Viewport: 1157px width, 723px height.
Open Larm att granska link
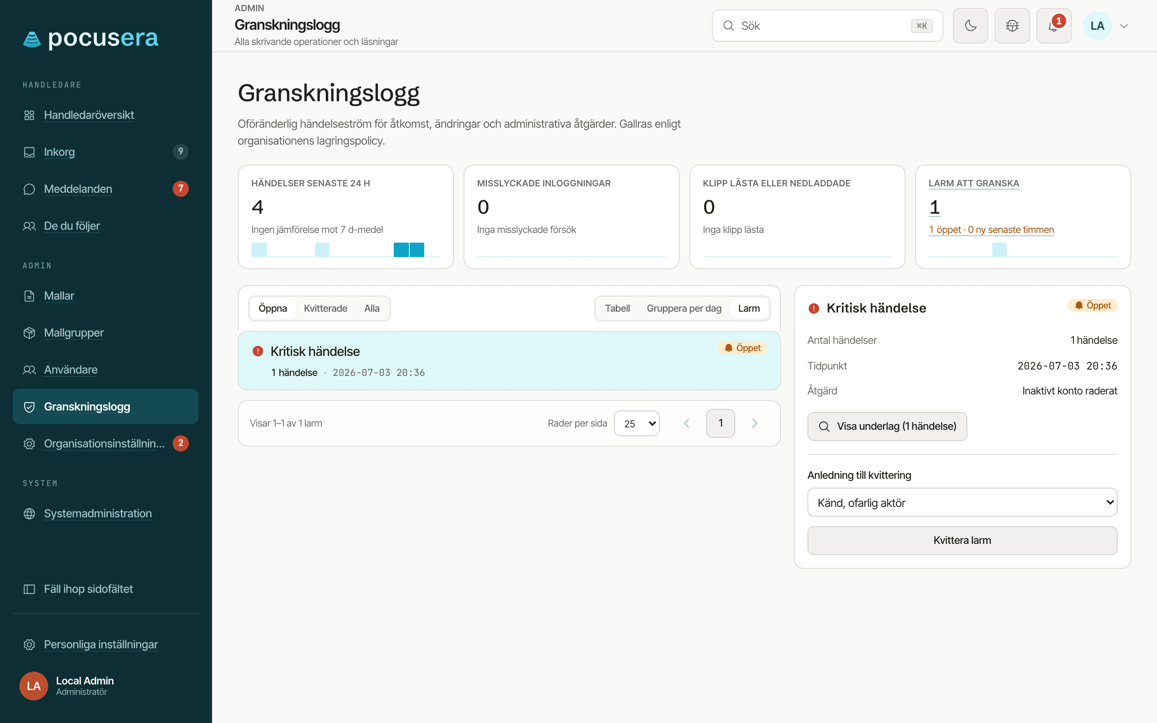pos(973,183)
